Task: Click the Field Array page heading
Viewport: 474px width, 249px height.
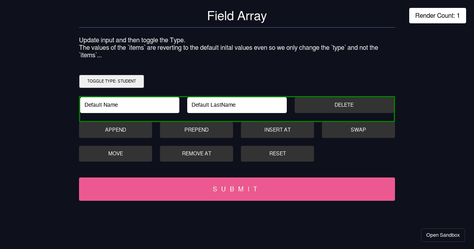Action: tap(237, 16)
